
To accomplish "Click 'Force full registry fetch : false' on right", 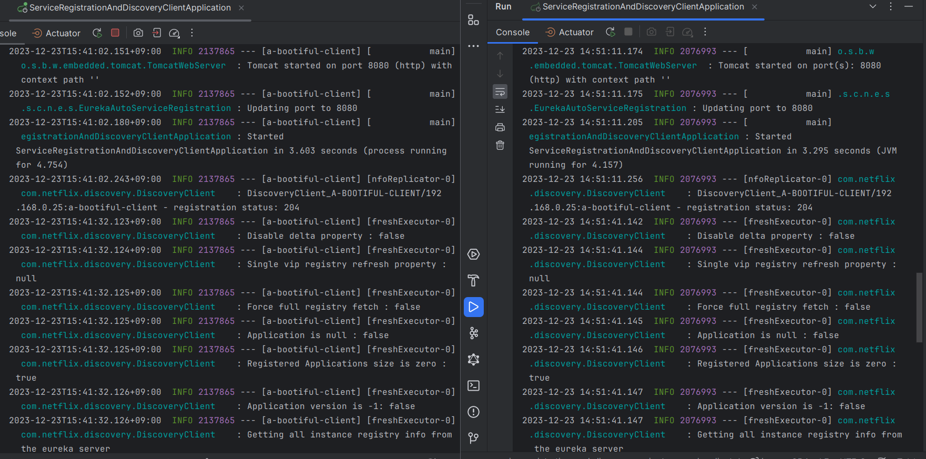I will tap(783, 307).
